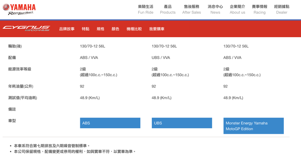
Task: Click UBS / VVA equipment value
Action: 161,58
